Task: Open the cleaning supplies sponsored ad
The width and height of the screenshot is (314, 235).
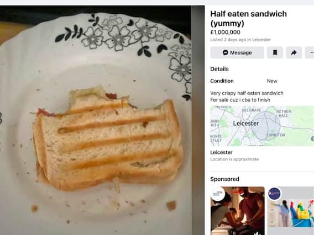Action: [291, 211]
